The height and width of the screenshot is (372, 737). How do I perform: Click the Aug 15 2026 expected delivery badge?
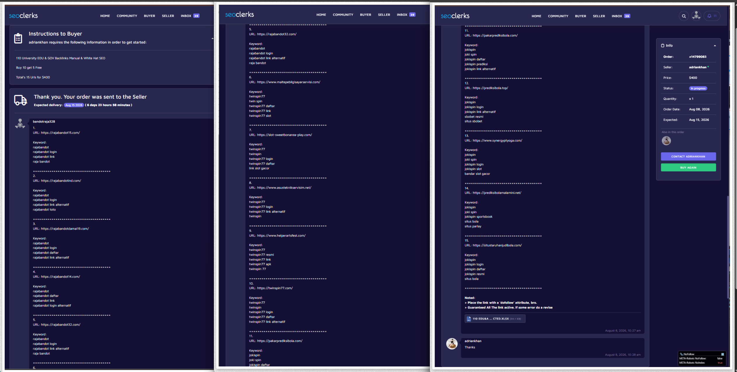tap(74, 105)
